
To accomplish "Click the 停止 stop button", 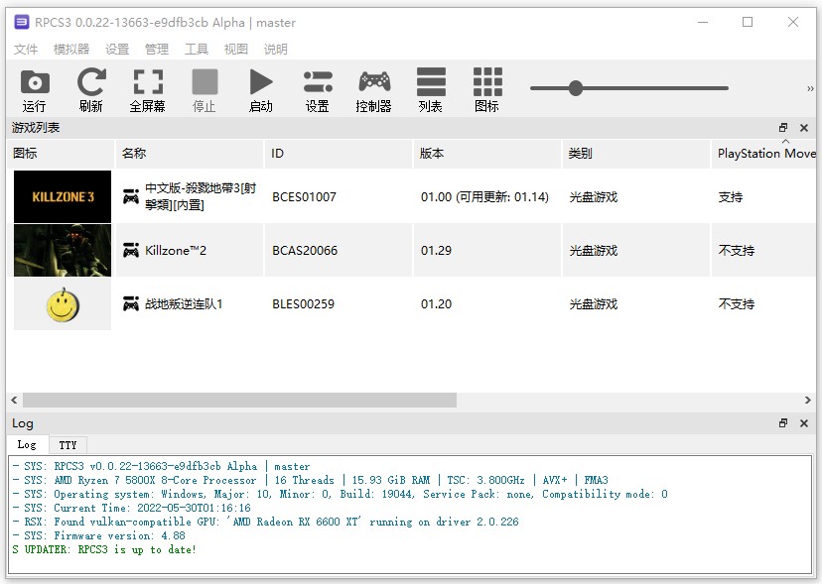I will 205,90.
